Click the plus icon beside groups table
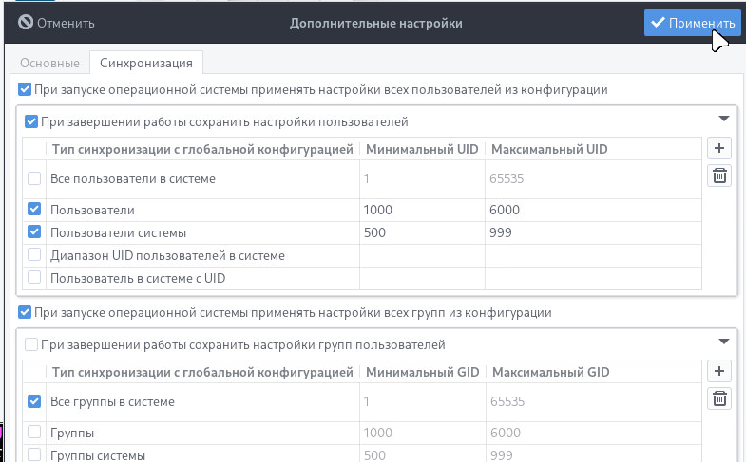Viewport: 746px width, 462px height. tap(720, 371)
